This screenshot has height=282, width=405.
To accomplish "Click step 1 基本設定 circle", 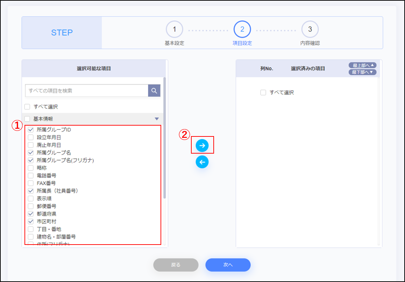I will pos(174,29).
